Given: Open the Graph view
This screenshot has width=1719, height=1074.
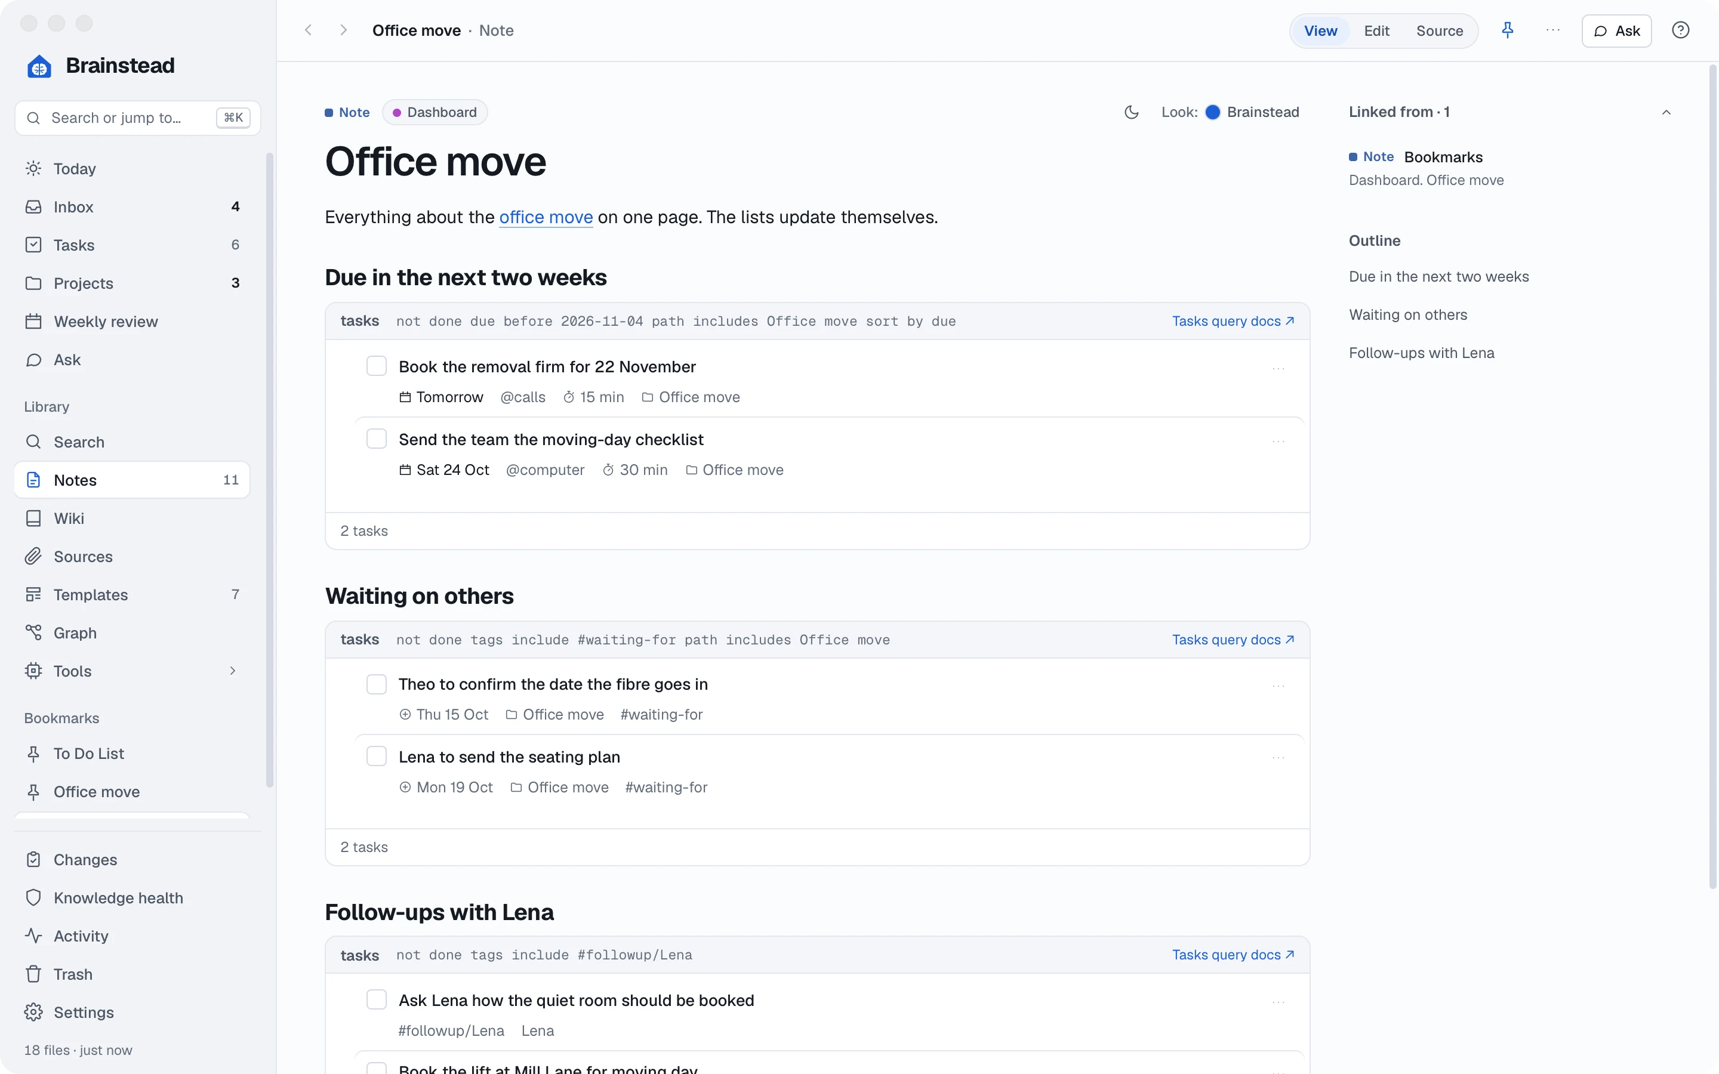Looking at the screenshot, I should pyautogui.click(x=132, y=632).
